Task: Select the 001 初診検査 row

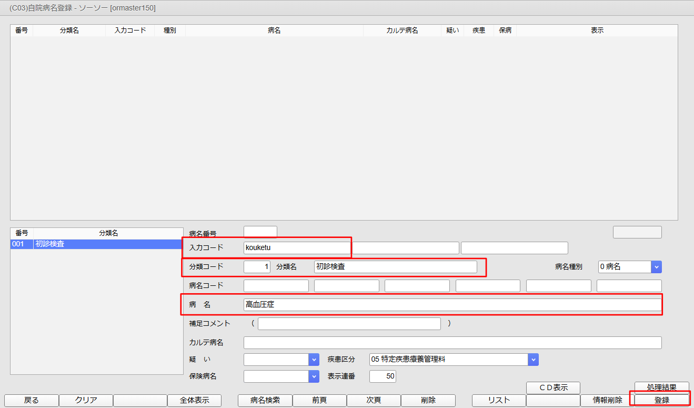Action: pos(97,244)
